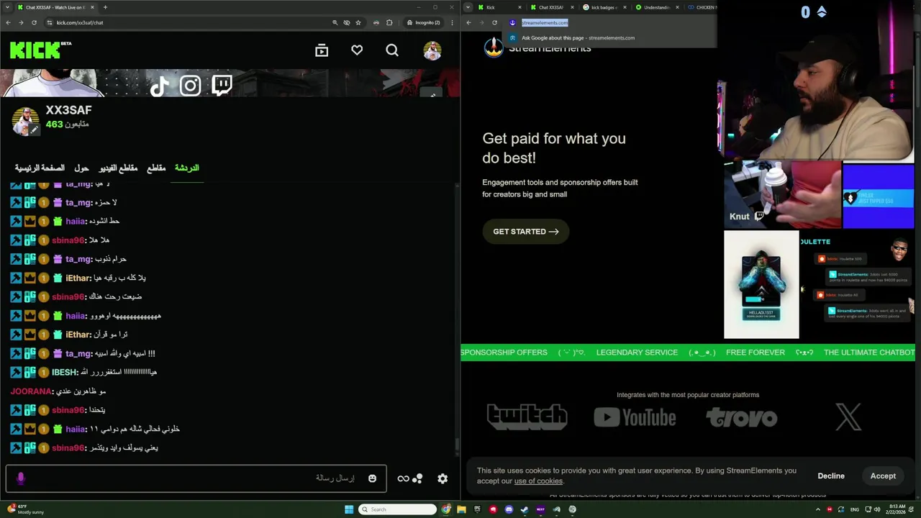Click the infinity icon beside chat input
The image size is (921, 518).
coord(403,478)
